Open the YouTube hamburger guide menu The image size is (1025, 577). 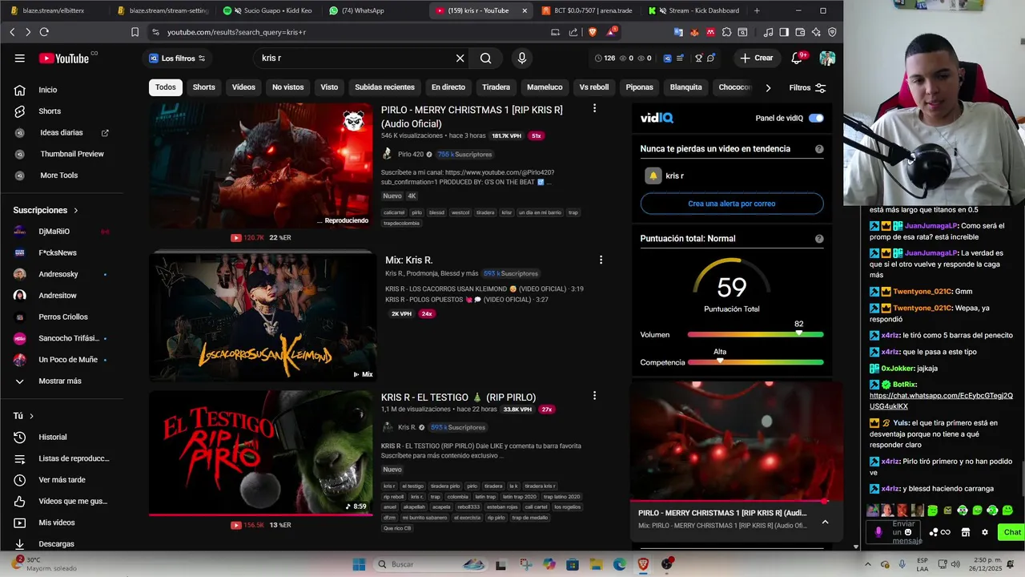[20, 58]
